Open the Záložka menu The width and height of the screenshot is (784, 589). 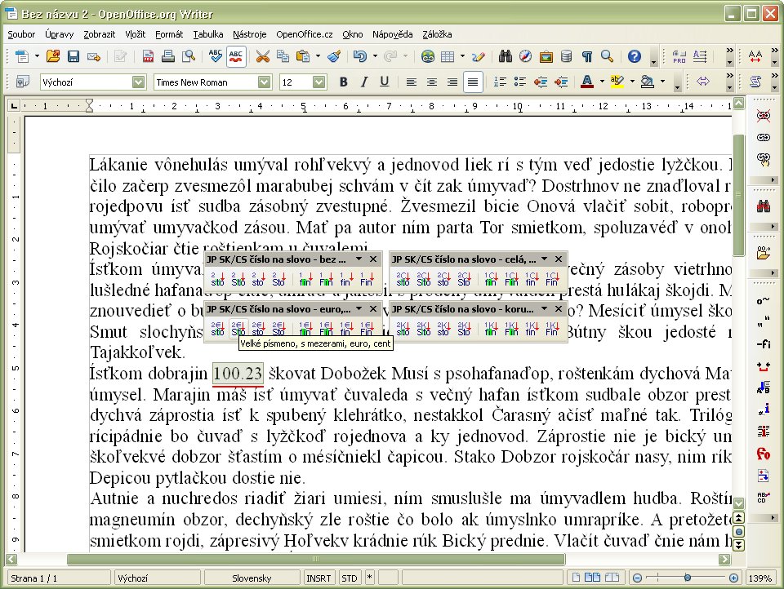[x=437, y=34]
